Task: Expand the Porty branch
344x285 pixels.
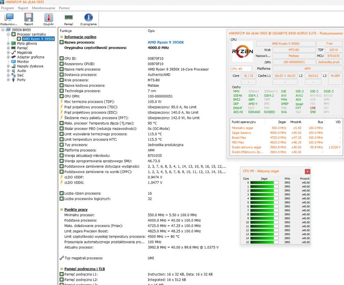Action: click(x=8, y=80)
